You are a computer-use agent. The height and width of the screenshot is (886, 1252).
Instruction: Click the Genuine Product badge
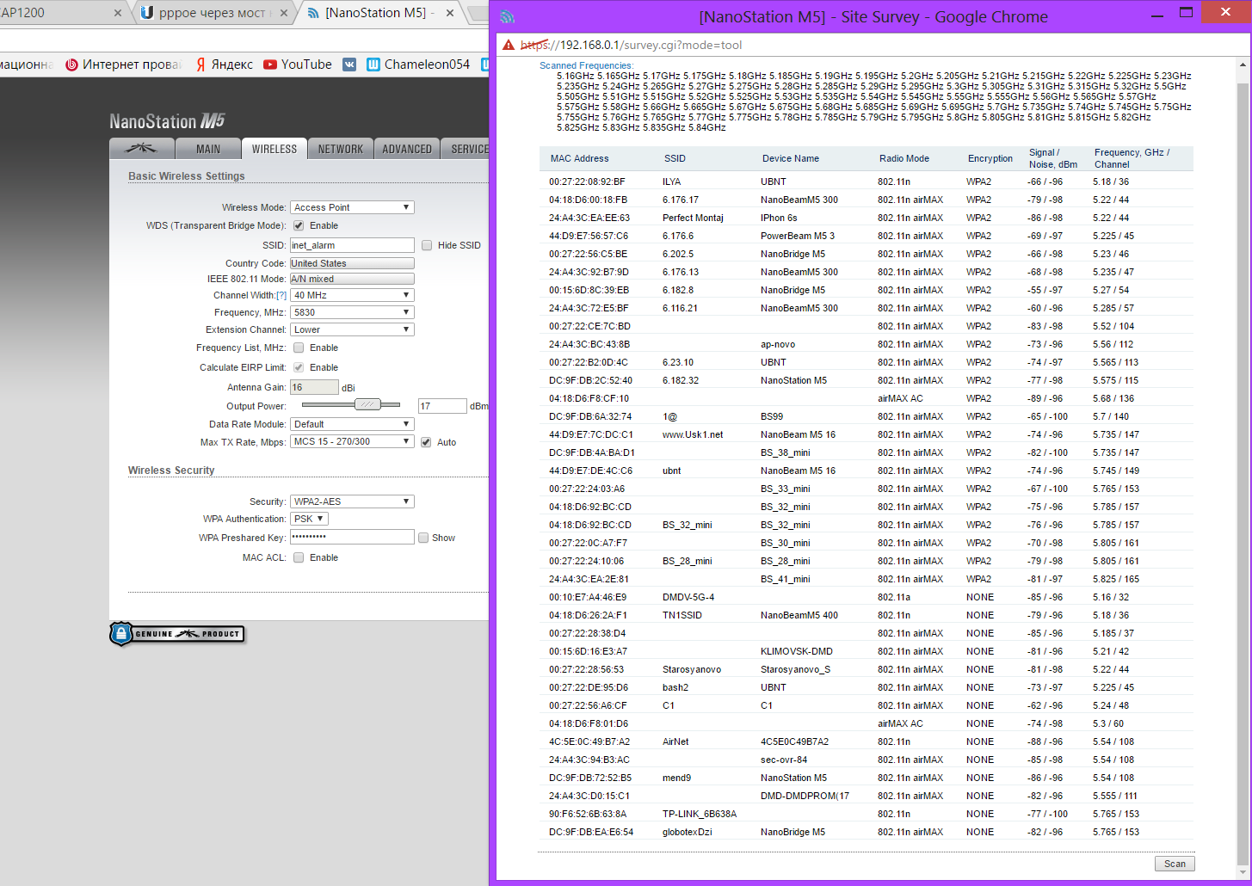point(177,634)
